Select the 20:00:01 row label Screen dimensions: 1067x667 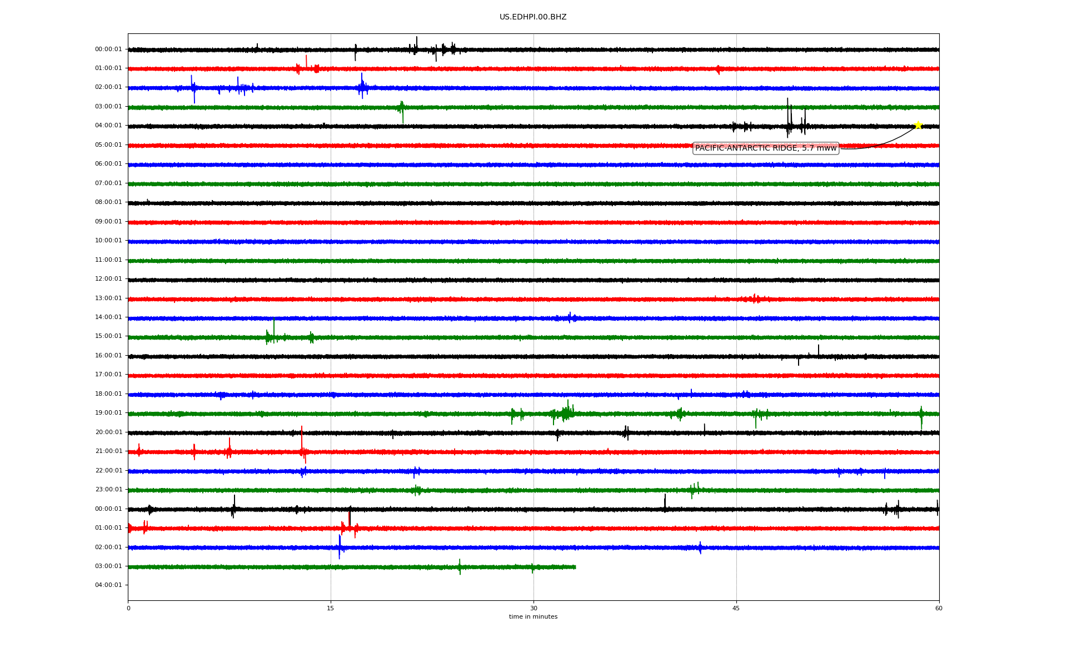[x=108, y=432]
